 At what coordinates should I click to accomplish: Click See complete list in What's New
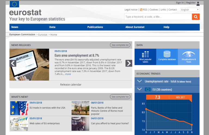(120, 97)
